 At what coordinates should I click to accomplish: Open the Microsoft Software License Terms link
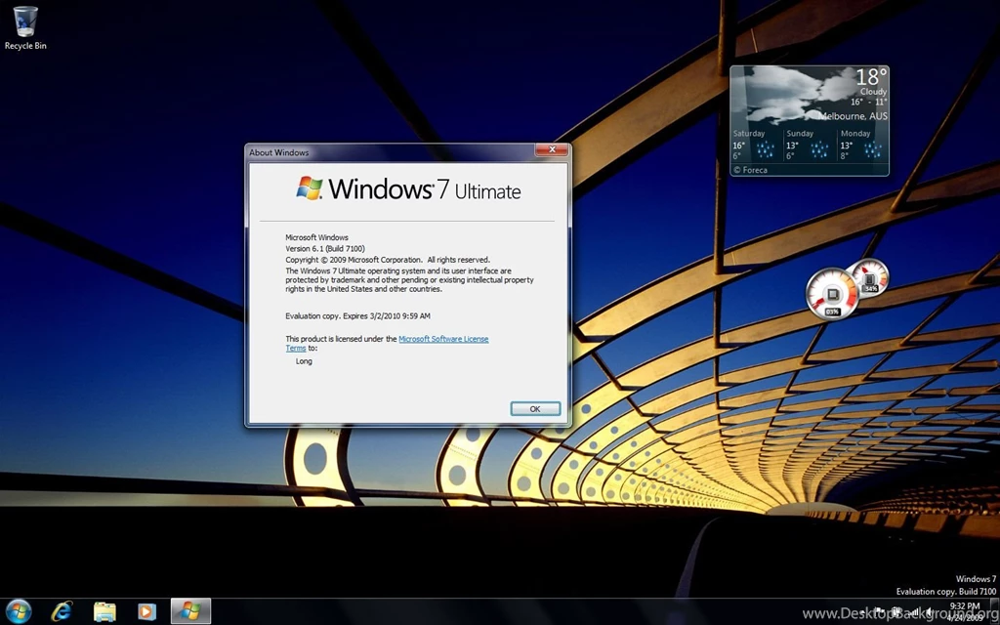pyautogui.click(x=443, y=339)
